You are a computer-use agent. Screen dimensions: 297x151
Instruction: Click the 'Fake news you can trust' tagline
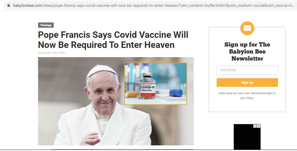point(247,96)
